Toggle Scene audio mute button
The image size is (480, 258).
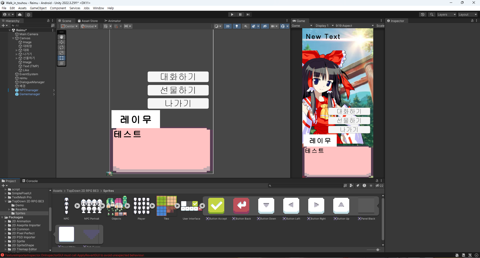point(246,26)
